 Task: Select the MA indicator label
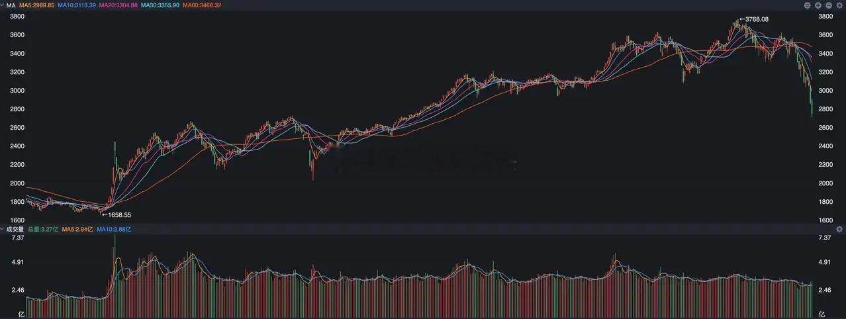tap(10, 5)
